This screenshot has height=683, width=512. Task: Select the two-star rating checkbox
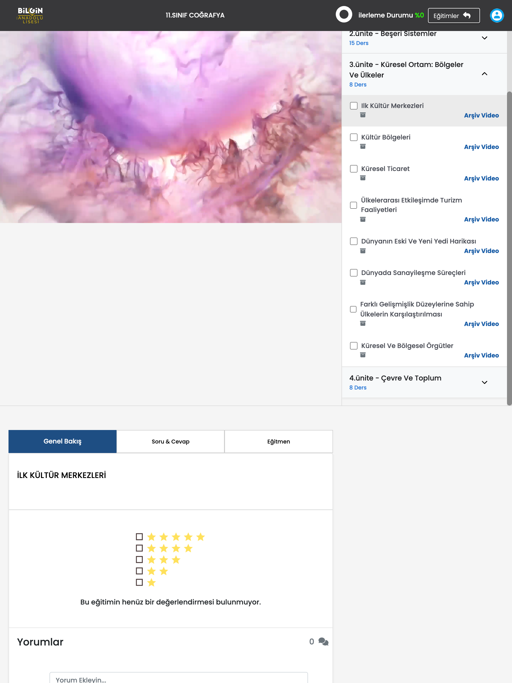point(139,571)
